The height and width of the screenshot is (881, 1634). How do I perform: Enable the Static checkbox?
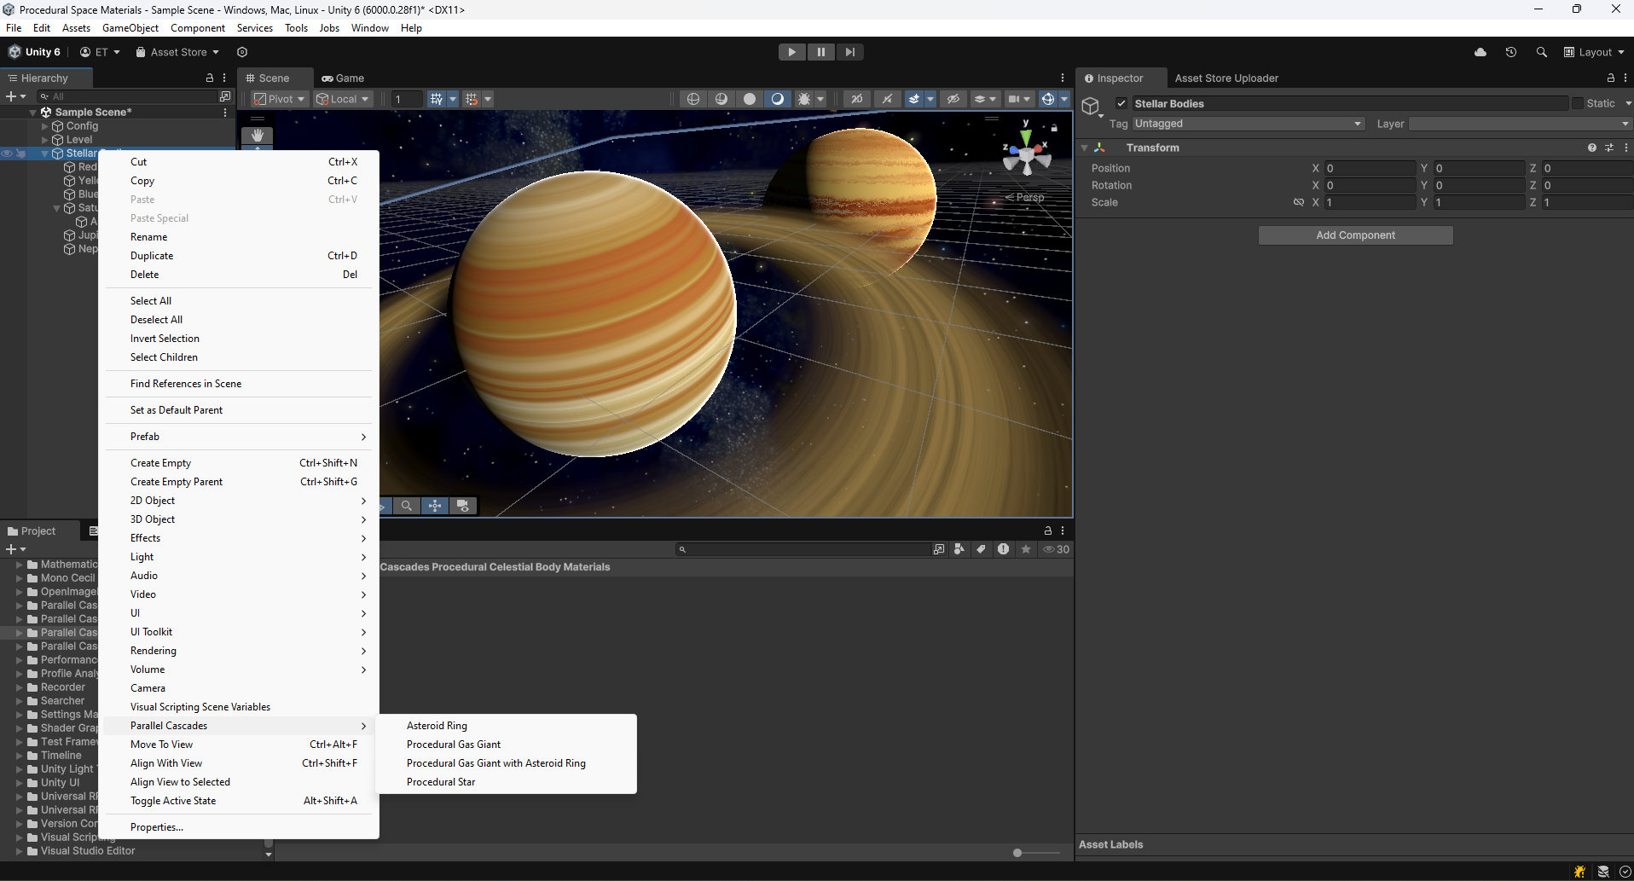pos(1578,103)
